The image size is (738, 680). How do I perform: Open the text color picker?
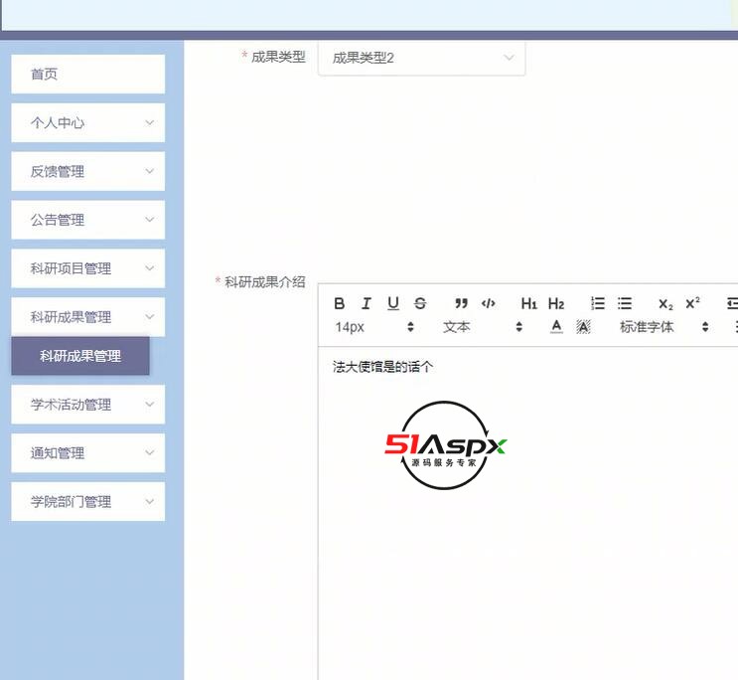tap(556, 326)
